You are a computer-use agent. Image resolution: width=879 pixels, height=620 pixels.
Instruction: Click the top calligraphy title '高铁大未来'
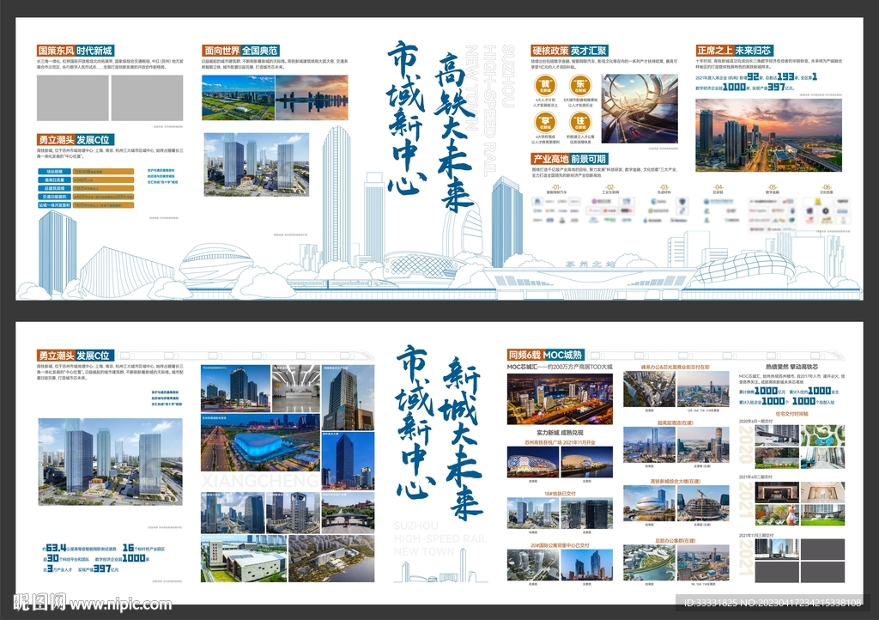tap(455, 133)
